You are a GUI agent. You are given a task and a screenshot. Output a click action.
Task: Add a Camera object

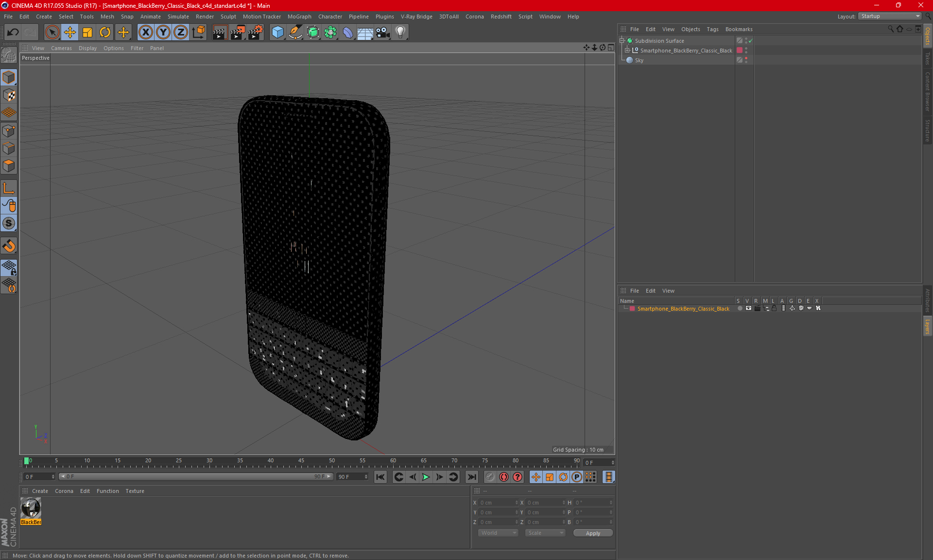(382, 32)
